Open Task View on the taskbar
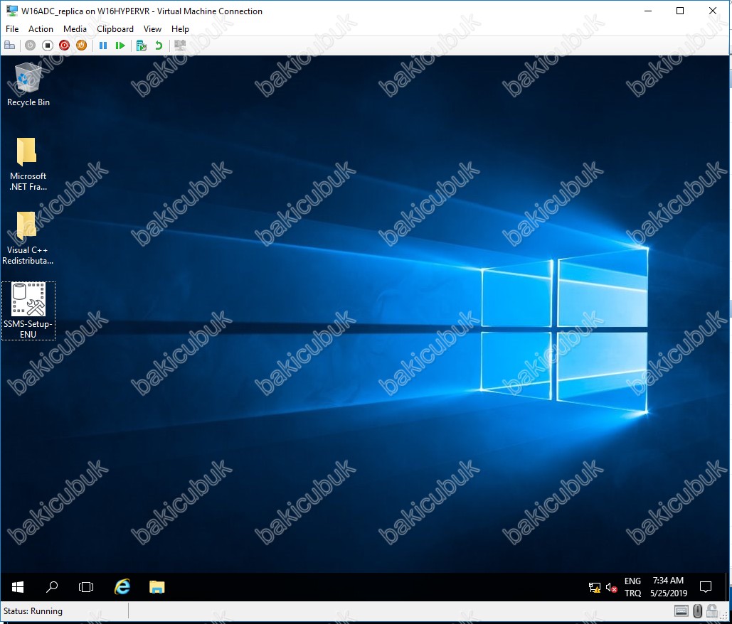 [x=86, y=587]
